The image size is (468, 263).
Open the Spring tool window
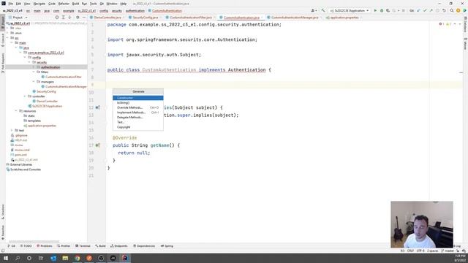click(167, 246)
